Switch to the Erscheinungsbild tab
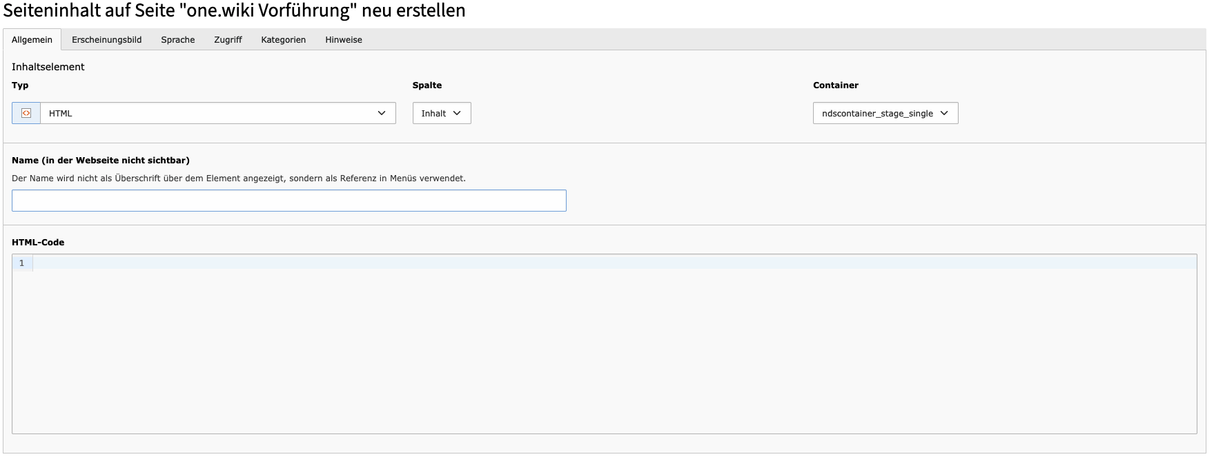 click(106, 39)
